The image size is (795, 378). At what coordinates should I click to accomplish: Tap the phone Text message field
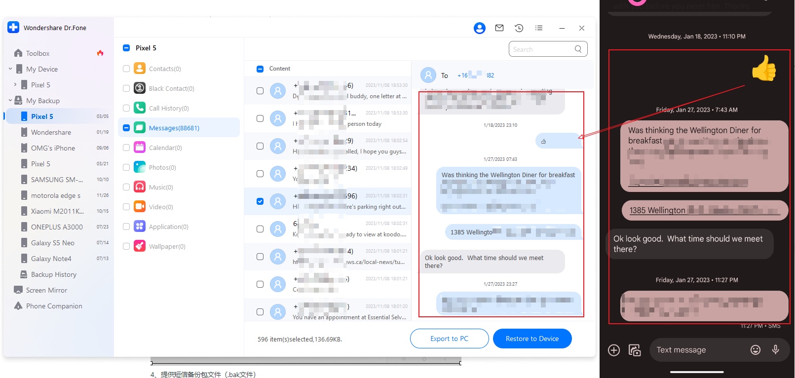(719, 350)
